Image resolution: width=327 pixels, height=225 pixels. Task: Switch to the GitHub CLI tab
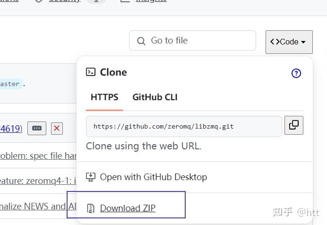(x=155, y=97)
